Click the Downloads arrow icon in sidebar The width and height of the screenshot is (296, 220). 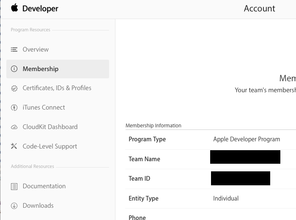pyautogui.click(x=14, y=206)
